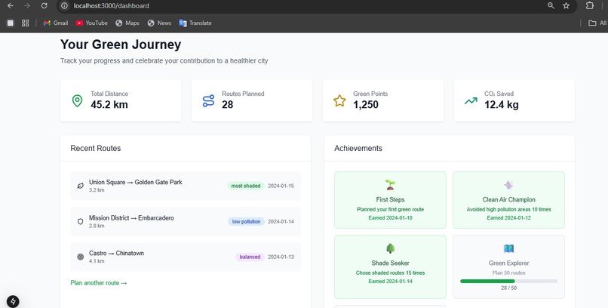Click the Clean Air Champion badge icon

508,185
